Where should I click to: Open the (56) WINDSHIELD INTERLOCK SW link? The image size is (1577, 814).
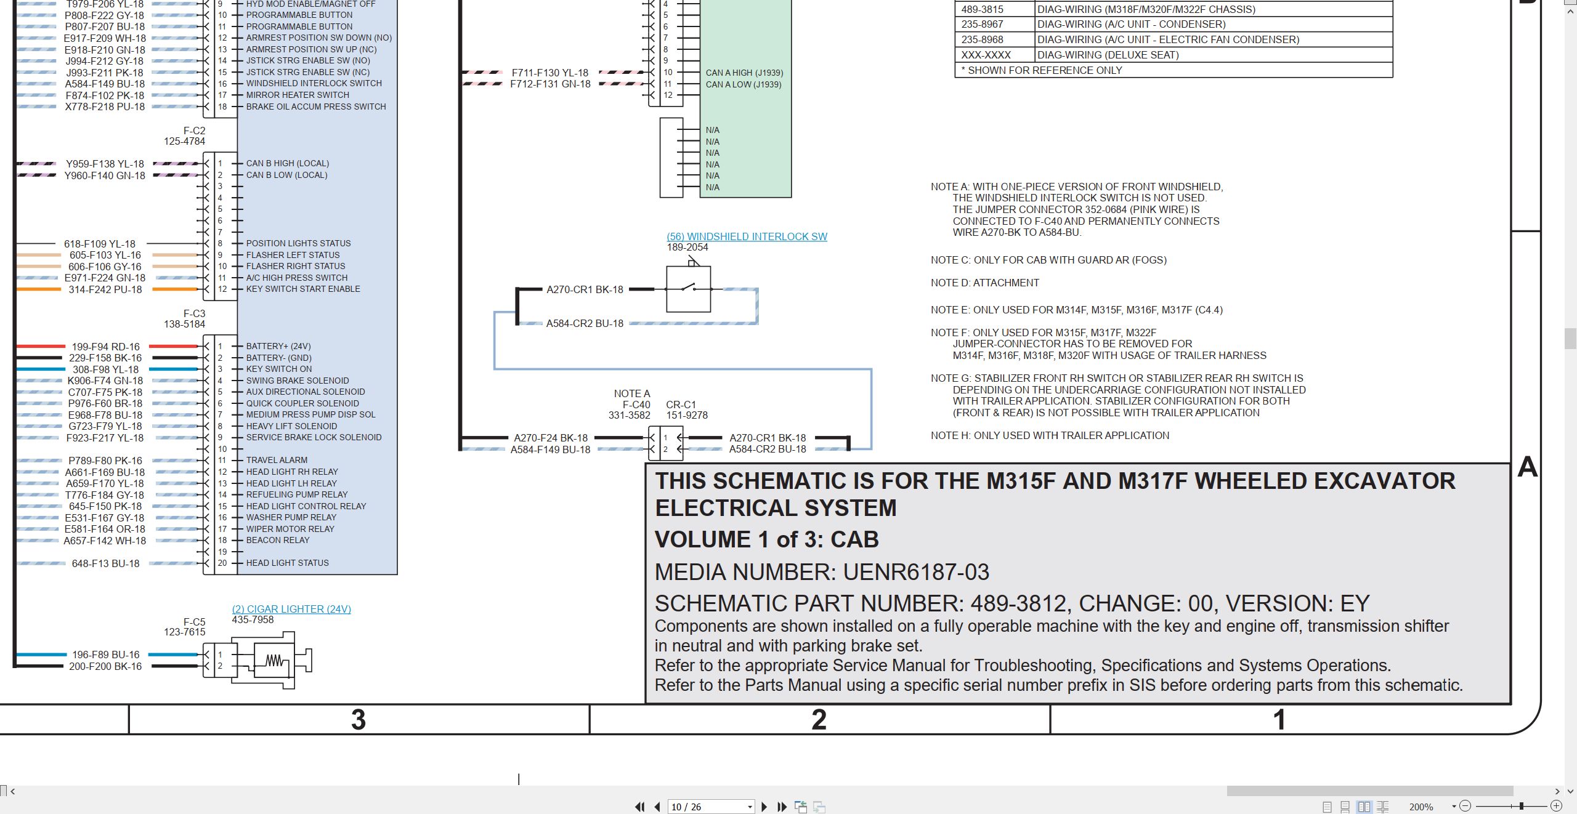[x=747, y=236]
